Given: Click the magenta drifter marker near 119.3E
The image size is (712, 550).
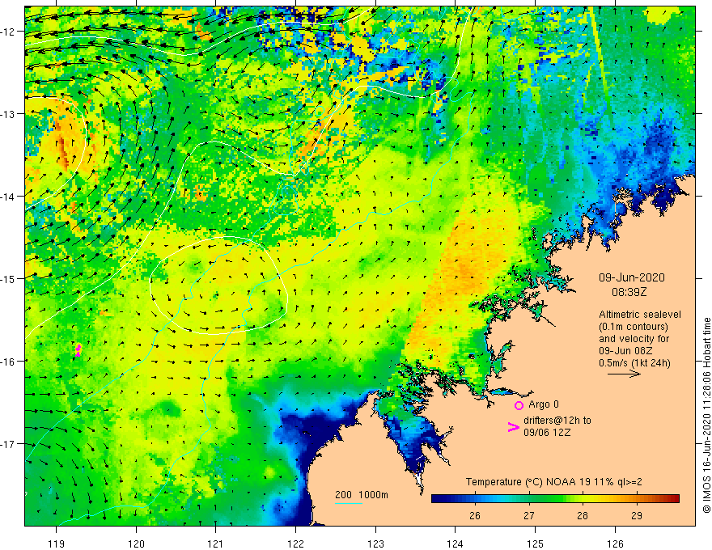Looking at the screenshot, I should pyautogui.click(x=78, y=350).
